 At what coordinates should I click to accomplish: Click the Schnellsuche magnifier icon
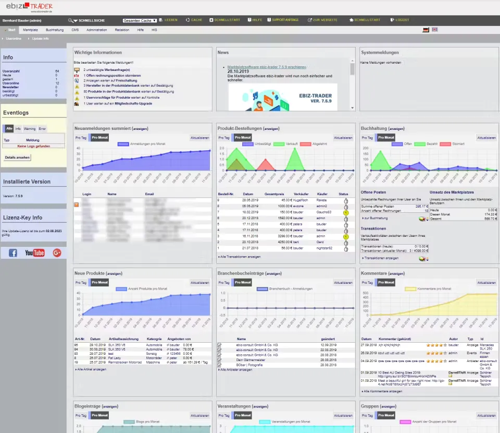point(71,20)
